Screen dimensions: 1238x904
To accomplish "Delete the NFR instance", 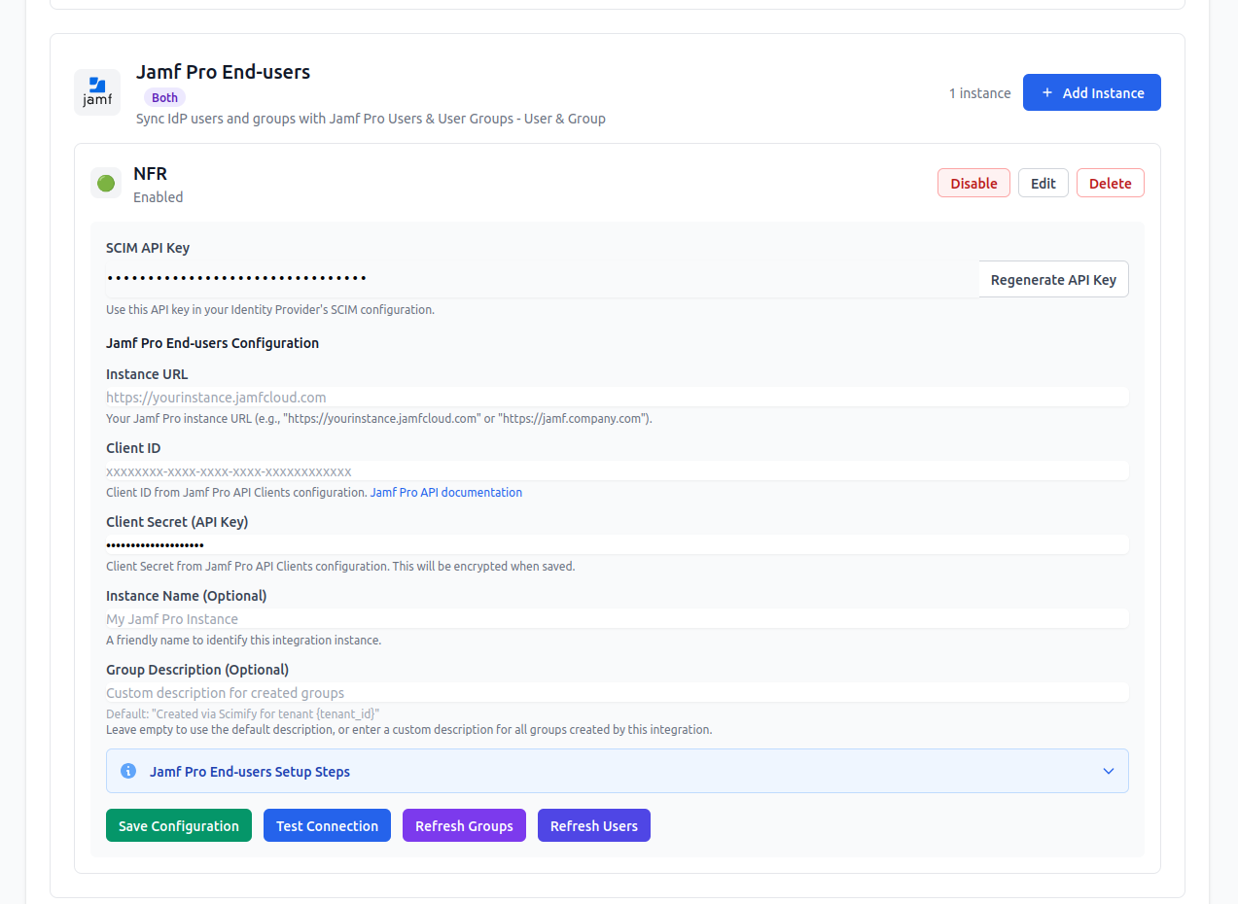I will tap(1110, 183).
